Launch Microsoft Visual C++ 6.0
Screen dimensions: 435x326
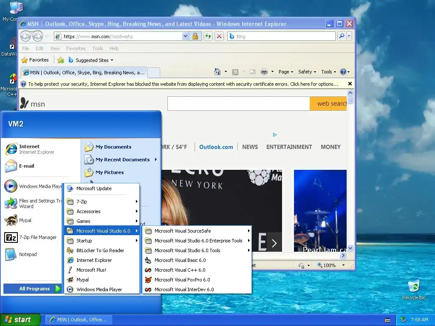pyautogui.click(x=197, y=270)
